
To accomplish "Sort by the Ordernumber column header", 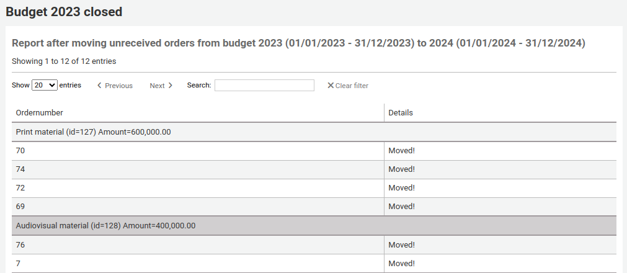I will click(x=39, y=113).
